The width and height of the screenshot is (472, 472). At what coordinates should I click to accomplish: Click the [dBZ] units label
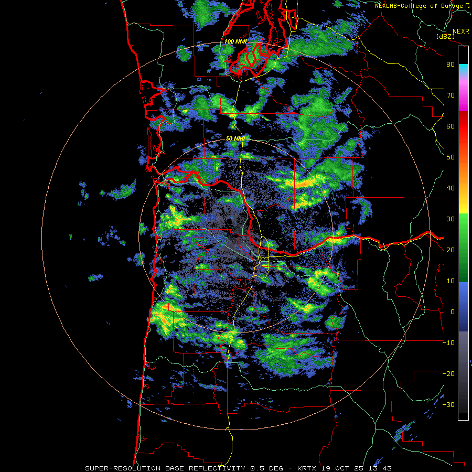pos(445,37)
